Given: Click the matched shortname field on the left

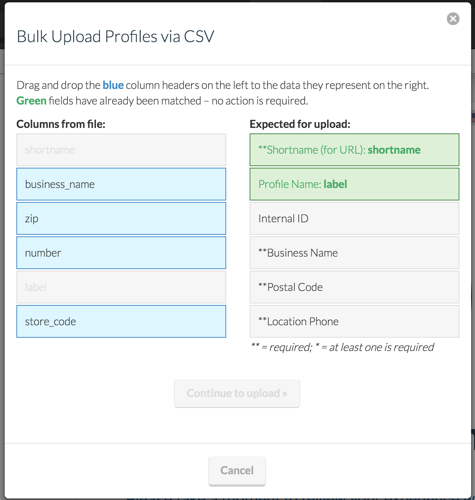Looking at the screenshot, I should tap(121, 150).
